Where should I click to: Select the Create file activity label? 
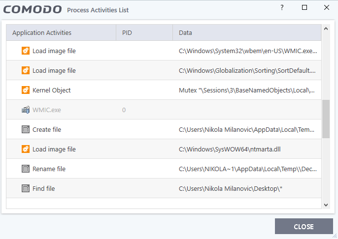pos(47,129)
